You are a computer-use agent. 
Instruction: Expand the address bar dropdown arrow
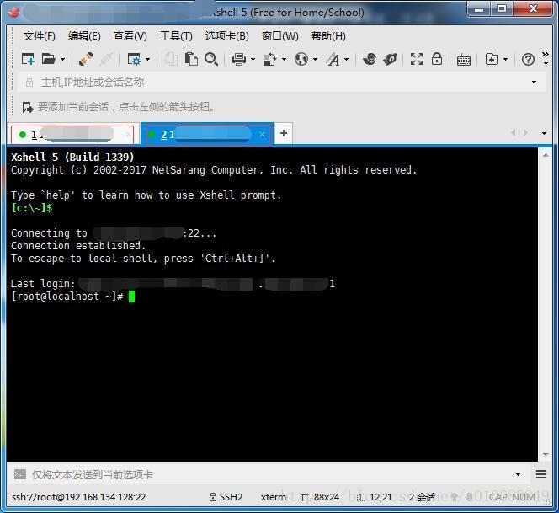[x=534, y=83]
